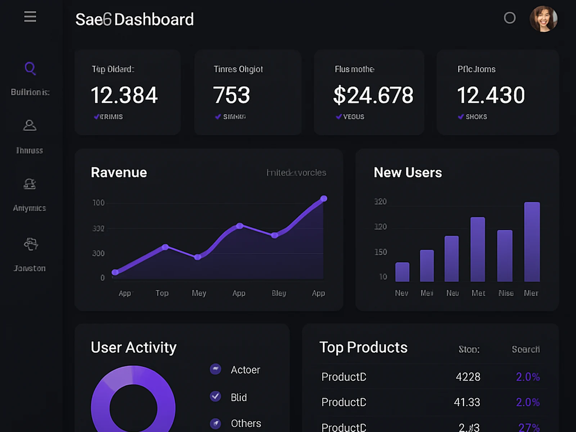Sort Top Products by Search column
The width and height of the screenshot is (576, 432).
coord(526,349)
